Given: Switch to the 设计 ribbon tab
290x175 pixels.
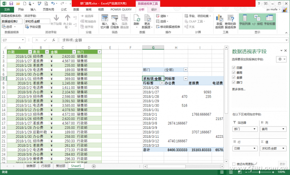Looking at the screenshot, I should tap(154, 9).
